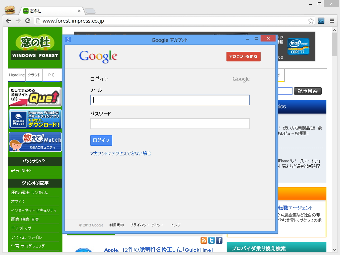Switch to the クラウド tab
The width and height of the screenshot is (340, 255).
34,75
